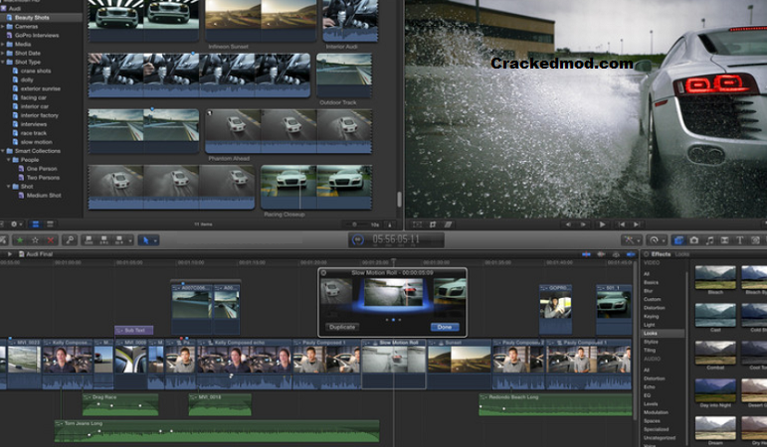Select the Day into Night effect thumbnail
The height and width of the screenshot is (447, 767).
click(715, 390)
